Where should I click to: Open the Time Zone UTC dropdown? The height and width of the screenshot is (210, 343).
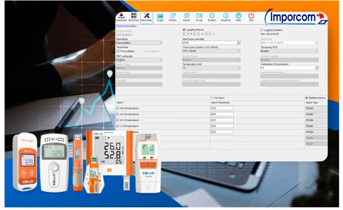[211, 51]
